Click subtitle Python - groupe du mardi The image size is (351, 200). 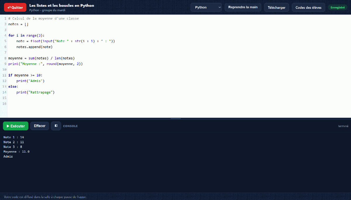(x=47, y=10)
